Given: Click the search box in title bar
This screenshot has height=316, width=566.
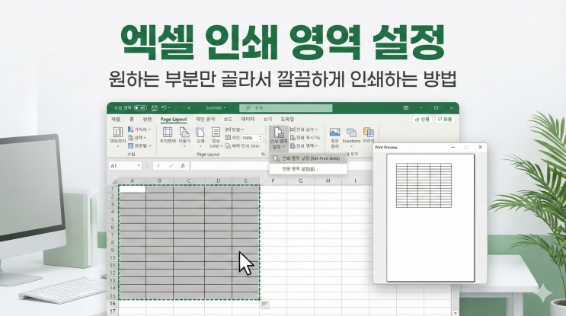Looking at the screenshot, I should (x=286, y=108).
